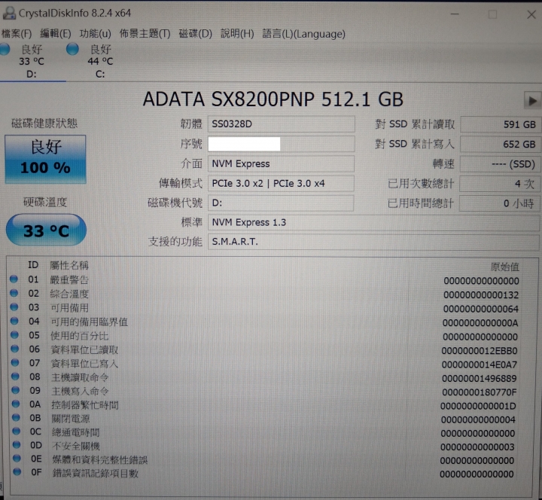Select the C: drive tab at 44 °C

(x=100, y=61)
